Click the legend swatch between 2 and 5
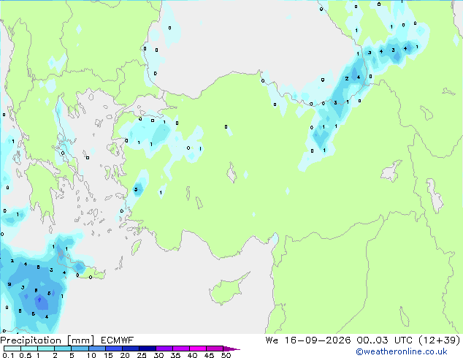Screen dimensions: 463x358 (63, 349)
